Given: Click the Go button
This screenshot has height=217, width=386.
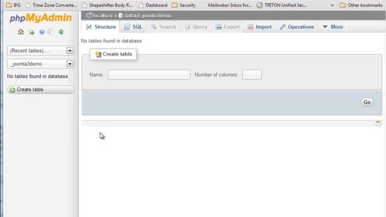Looking at the screenshot, I should [367, 102].
